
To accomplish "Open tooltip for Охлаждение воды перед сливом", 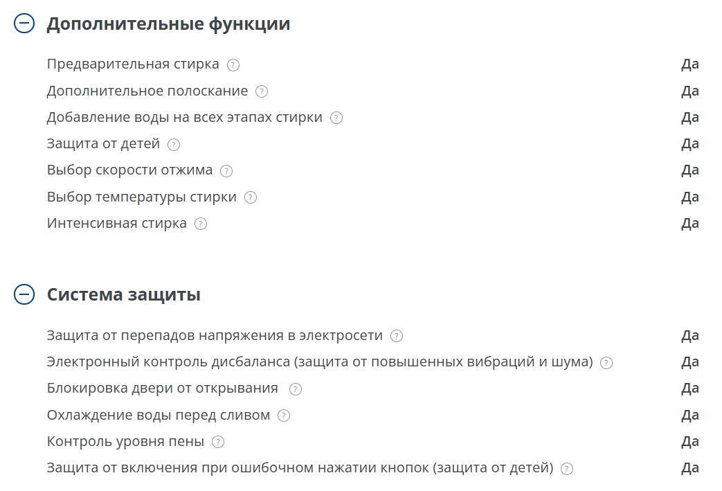I will (x=284, y=416).
